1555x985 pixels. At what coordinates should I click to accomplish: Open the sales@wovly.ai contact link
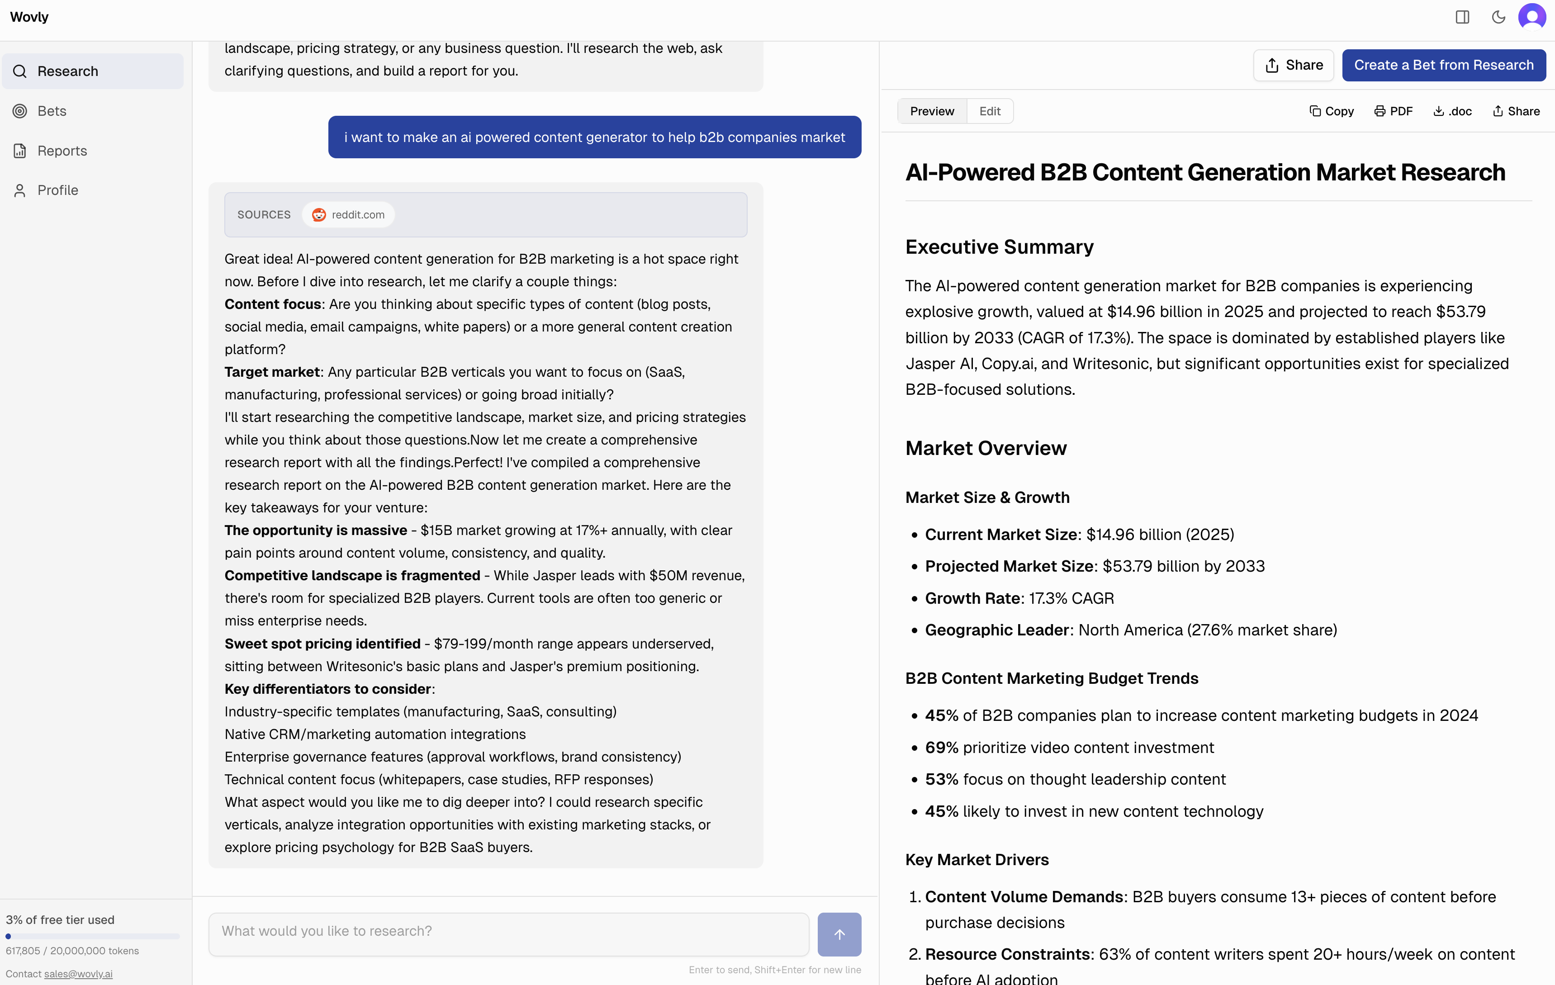[78, 973]
